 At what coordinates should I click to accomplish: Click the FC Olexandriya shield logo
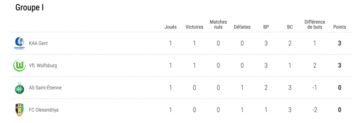(19, 110)
